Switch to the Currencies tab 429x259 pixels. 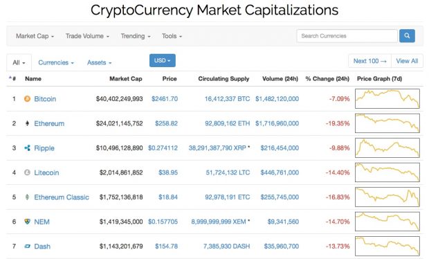[x=56, y=63]
